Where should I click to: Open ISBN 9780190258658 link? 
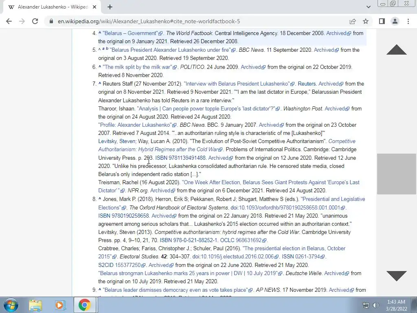point(124,216)
